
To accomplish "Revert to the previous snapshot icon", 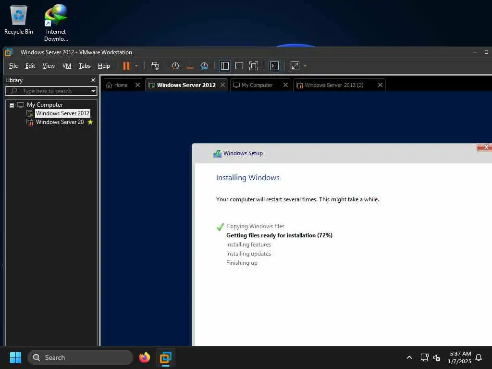I will pyautogui.click(x=190, y=66).
